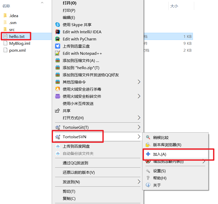This screenshot has width=218, height=204.
Task: Select the MyBlog.iml file name
Action: tap(20, 44)
